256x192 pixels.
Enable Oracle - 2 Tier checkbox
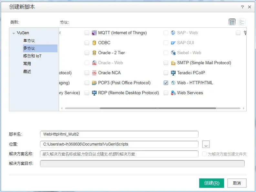point(87,53)
